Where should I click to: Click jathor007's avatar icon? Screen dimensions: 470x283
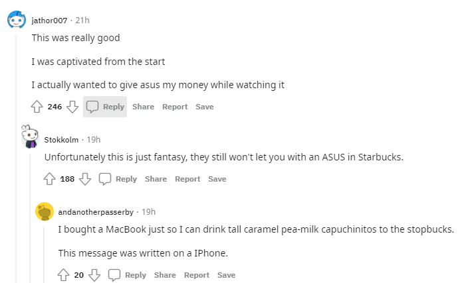coord(17,21)
